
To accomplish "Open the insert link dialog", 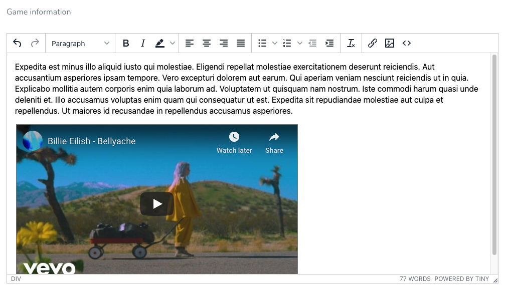I will (x=372, y=44).
